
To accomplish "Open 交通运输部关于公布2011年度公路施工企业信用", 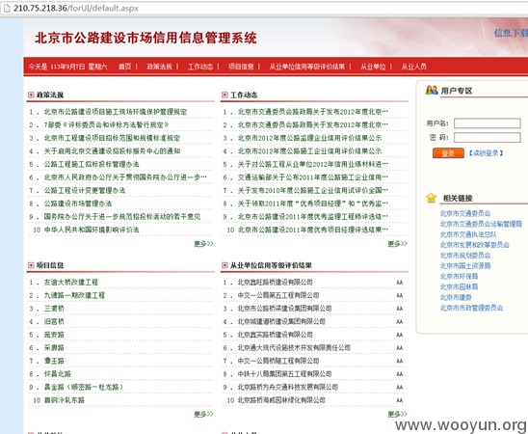I will 313,177.
